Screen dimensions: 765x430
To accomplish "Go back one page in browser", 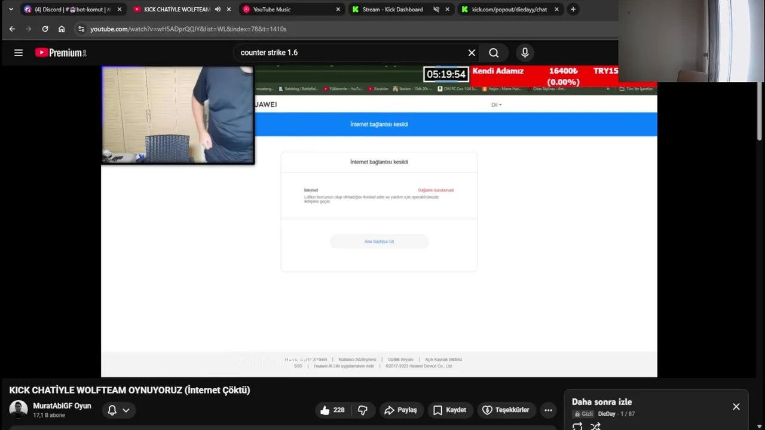I will tap(12, 29).
